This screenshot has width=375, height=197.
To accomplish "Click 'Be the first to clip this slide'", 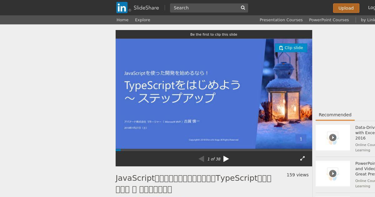I will click(x=214, y=34).
